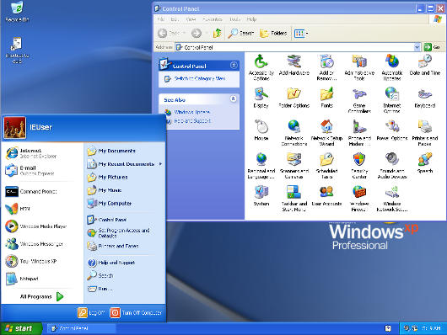
Task: Open My Computer from Start menu
Action: (x=110, y=203)
